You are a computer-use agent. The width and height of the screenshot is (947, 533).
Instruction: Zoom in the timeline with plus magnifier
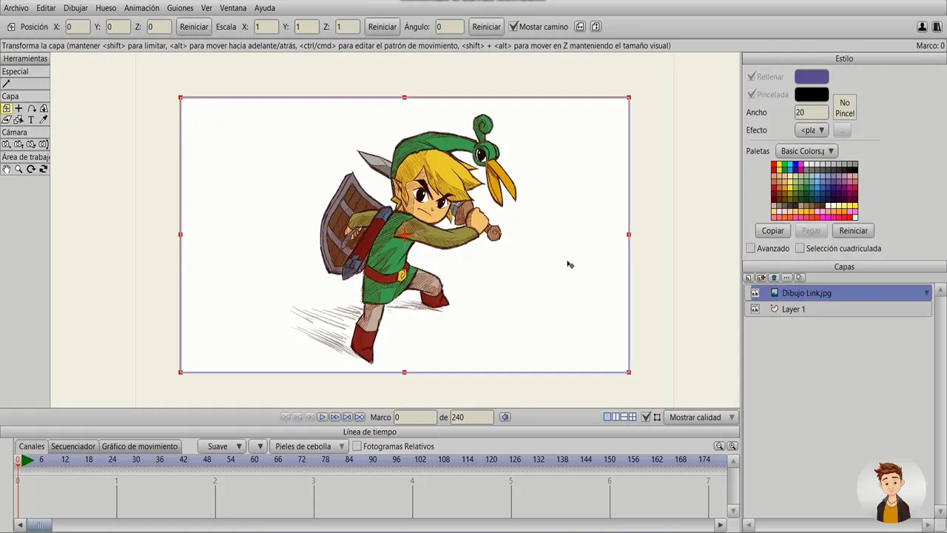(x=732, y=446)
